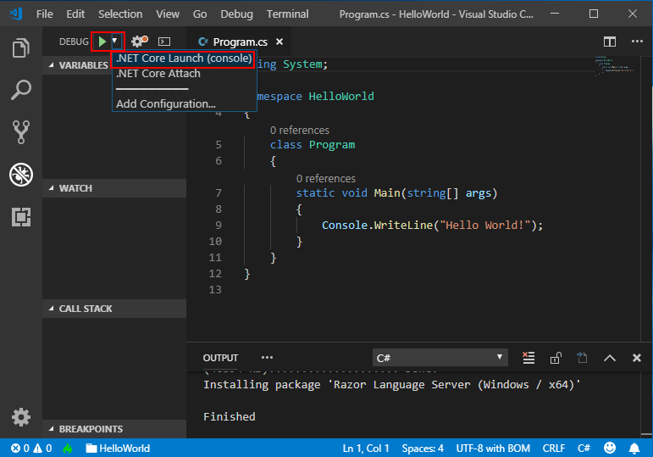This screenshot has width=653, height=457.
Task: Select .NET Core Launch (console) configuration
Action: pos(183,59)
